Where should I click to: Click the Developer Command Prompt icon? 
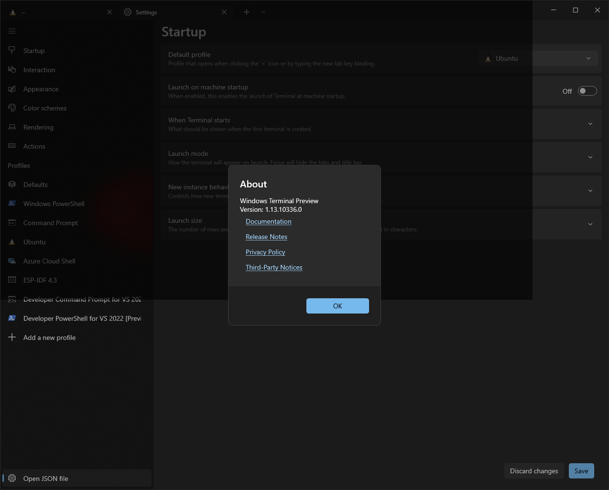tap(12, 299)
